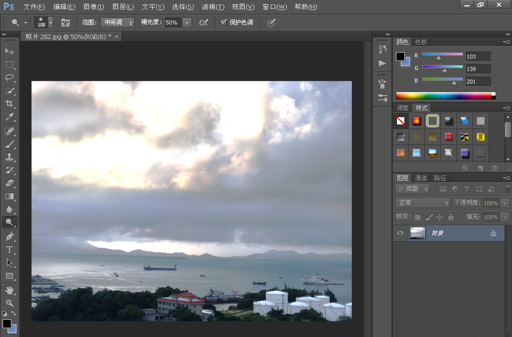Select the Crop tool
This screenshot has height=337, width=512.
(9, 104)
